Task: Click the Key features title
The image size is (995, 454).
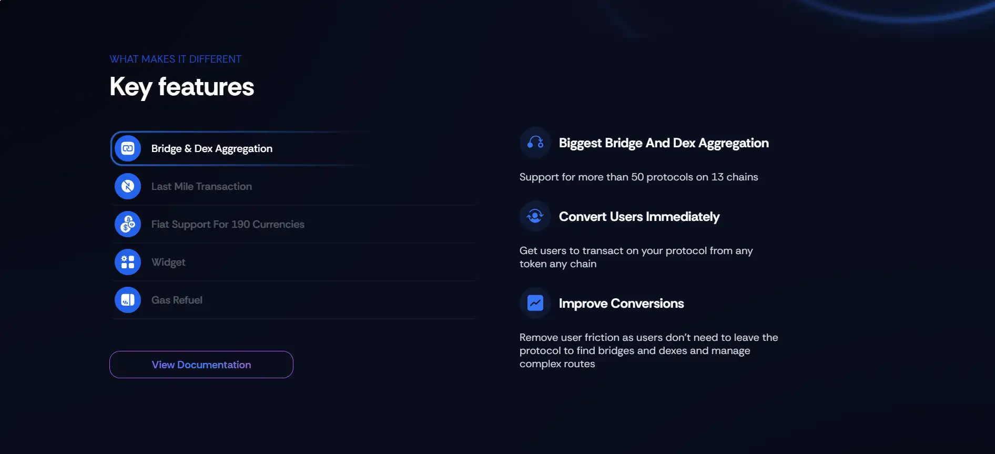Action: [182, 87]
